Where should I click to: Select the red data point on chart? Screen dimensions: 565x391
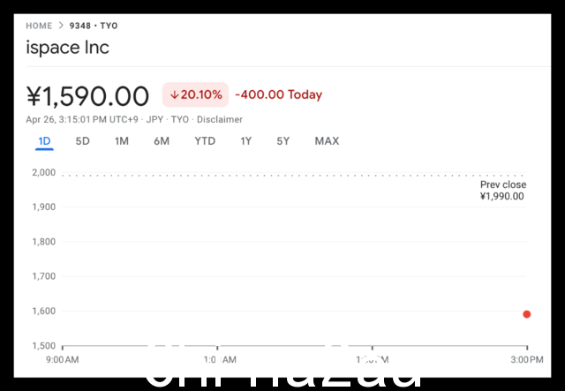(x=527, y=314)
